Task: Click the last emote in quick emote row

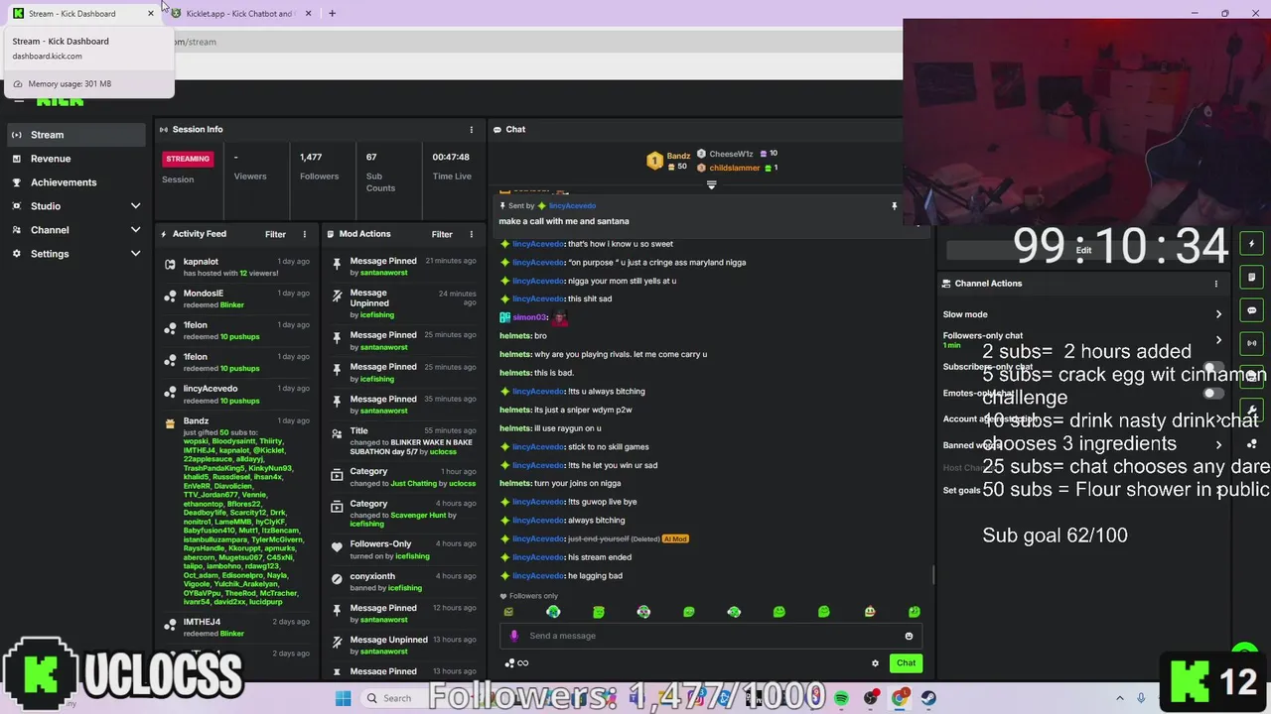Action: click(x=914, y=612)
